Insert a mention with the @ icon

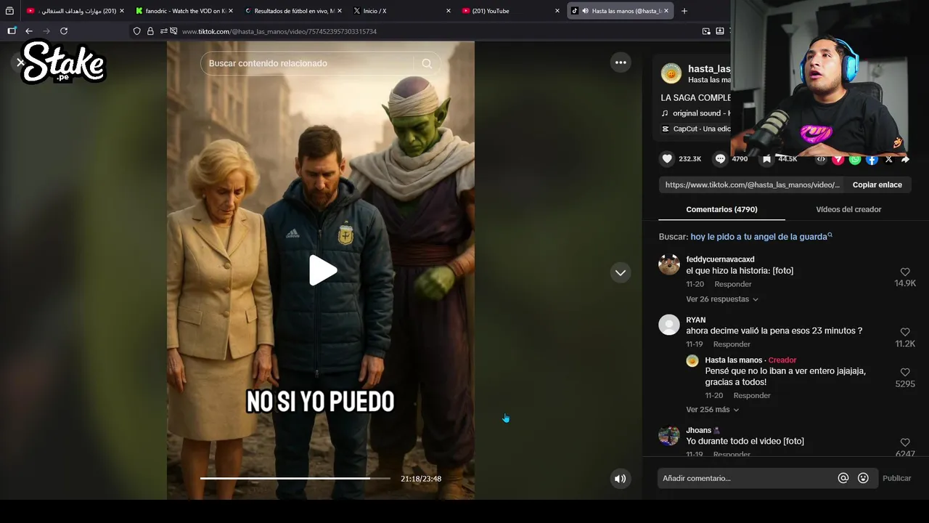(x=843, y=478)
